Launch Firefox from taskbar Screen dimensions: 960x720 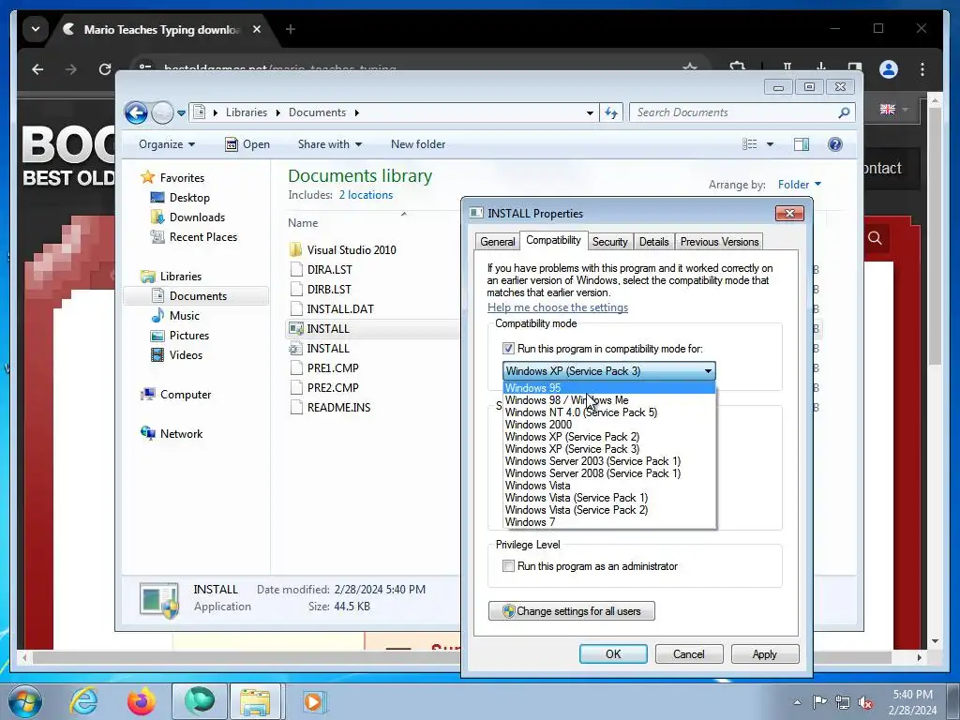click(141, 701)
